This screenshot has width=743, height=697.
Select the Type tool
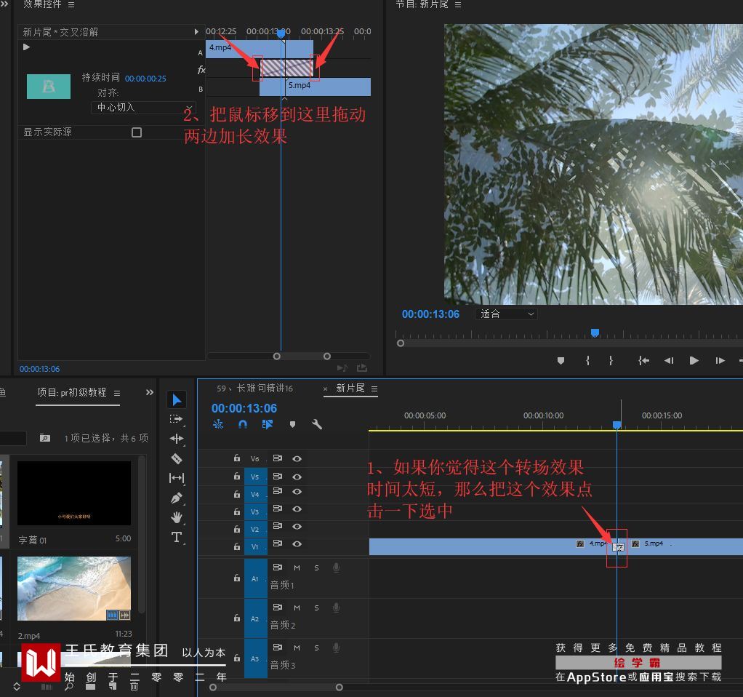tap(176, 537)
